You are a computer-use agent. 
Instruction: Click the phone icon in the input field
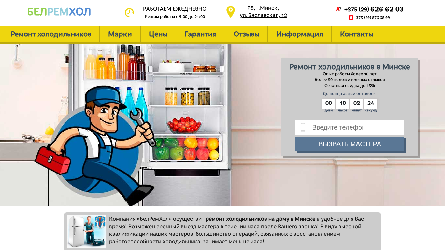303,127
